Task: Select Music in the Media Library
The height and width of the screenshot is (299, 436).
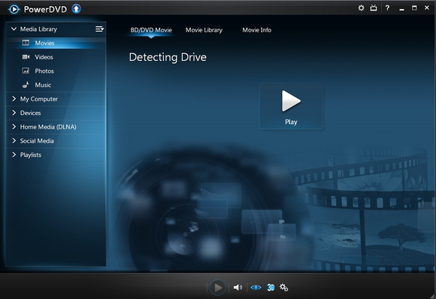Action: click(x=56, y=85)
